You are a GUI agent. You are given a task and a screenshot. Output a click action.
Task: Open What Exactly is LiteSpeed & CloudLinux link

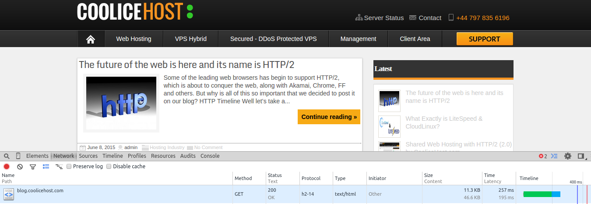pos(444,122)
